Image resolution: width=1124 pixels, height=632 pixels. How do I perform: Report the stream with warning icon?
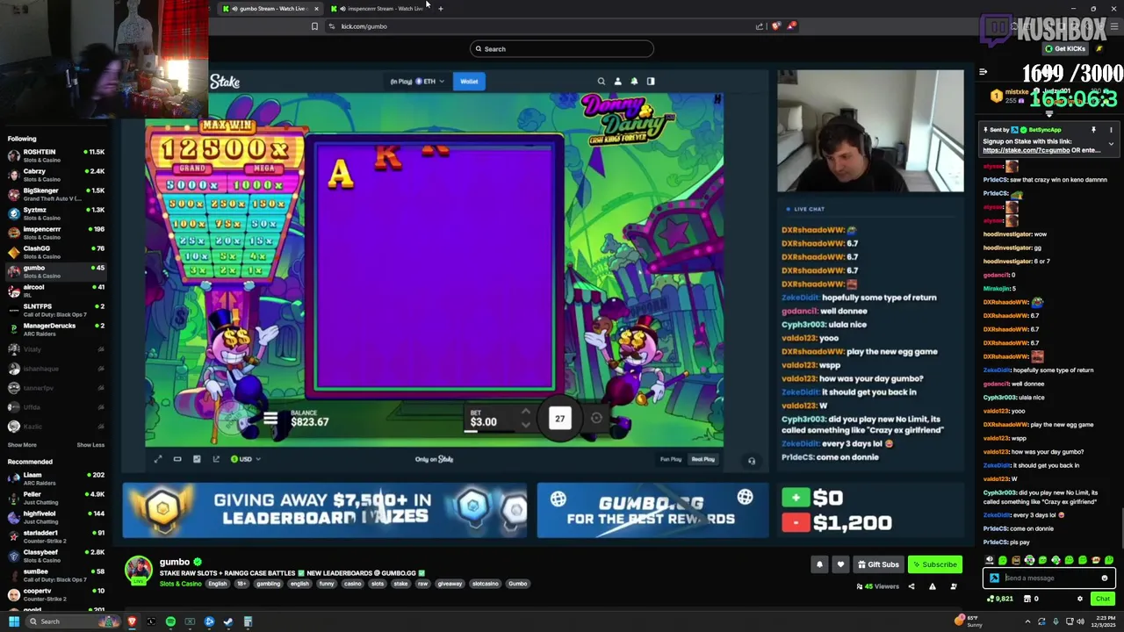tap(933, 586)
